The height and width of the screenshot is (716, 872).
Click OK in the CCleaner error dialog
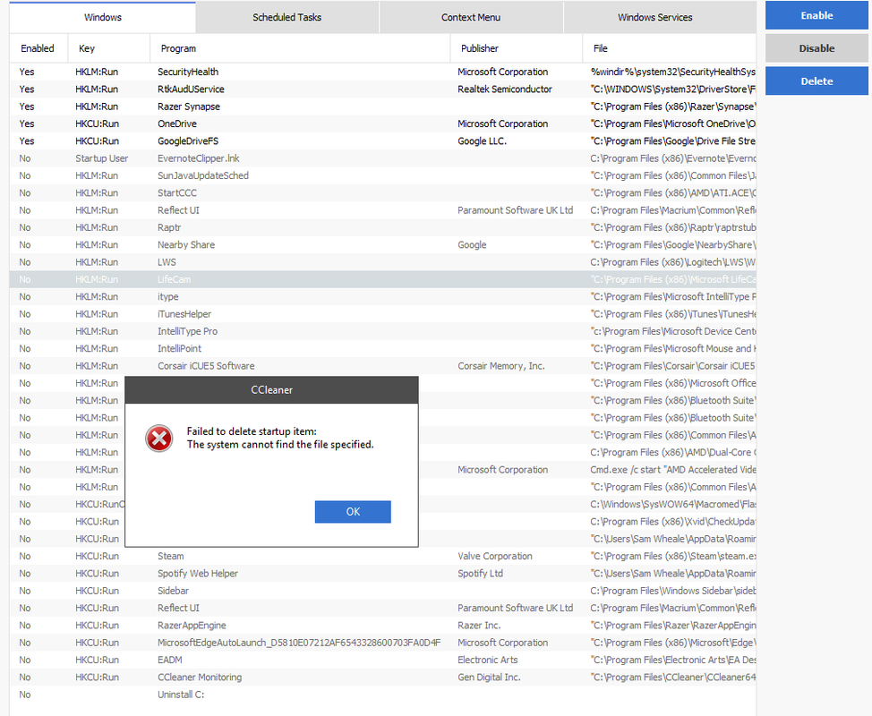(353, 511)
